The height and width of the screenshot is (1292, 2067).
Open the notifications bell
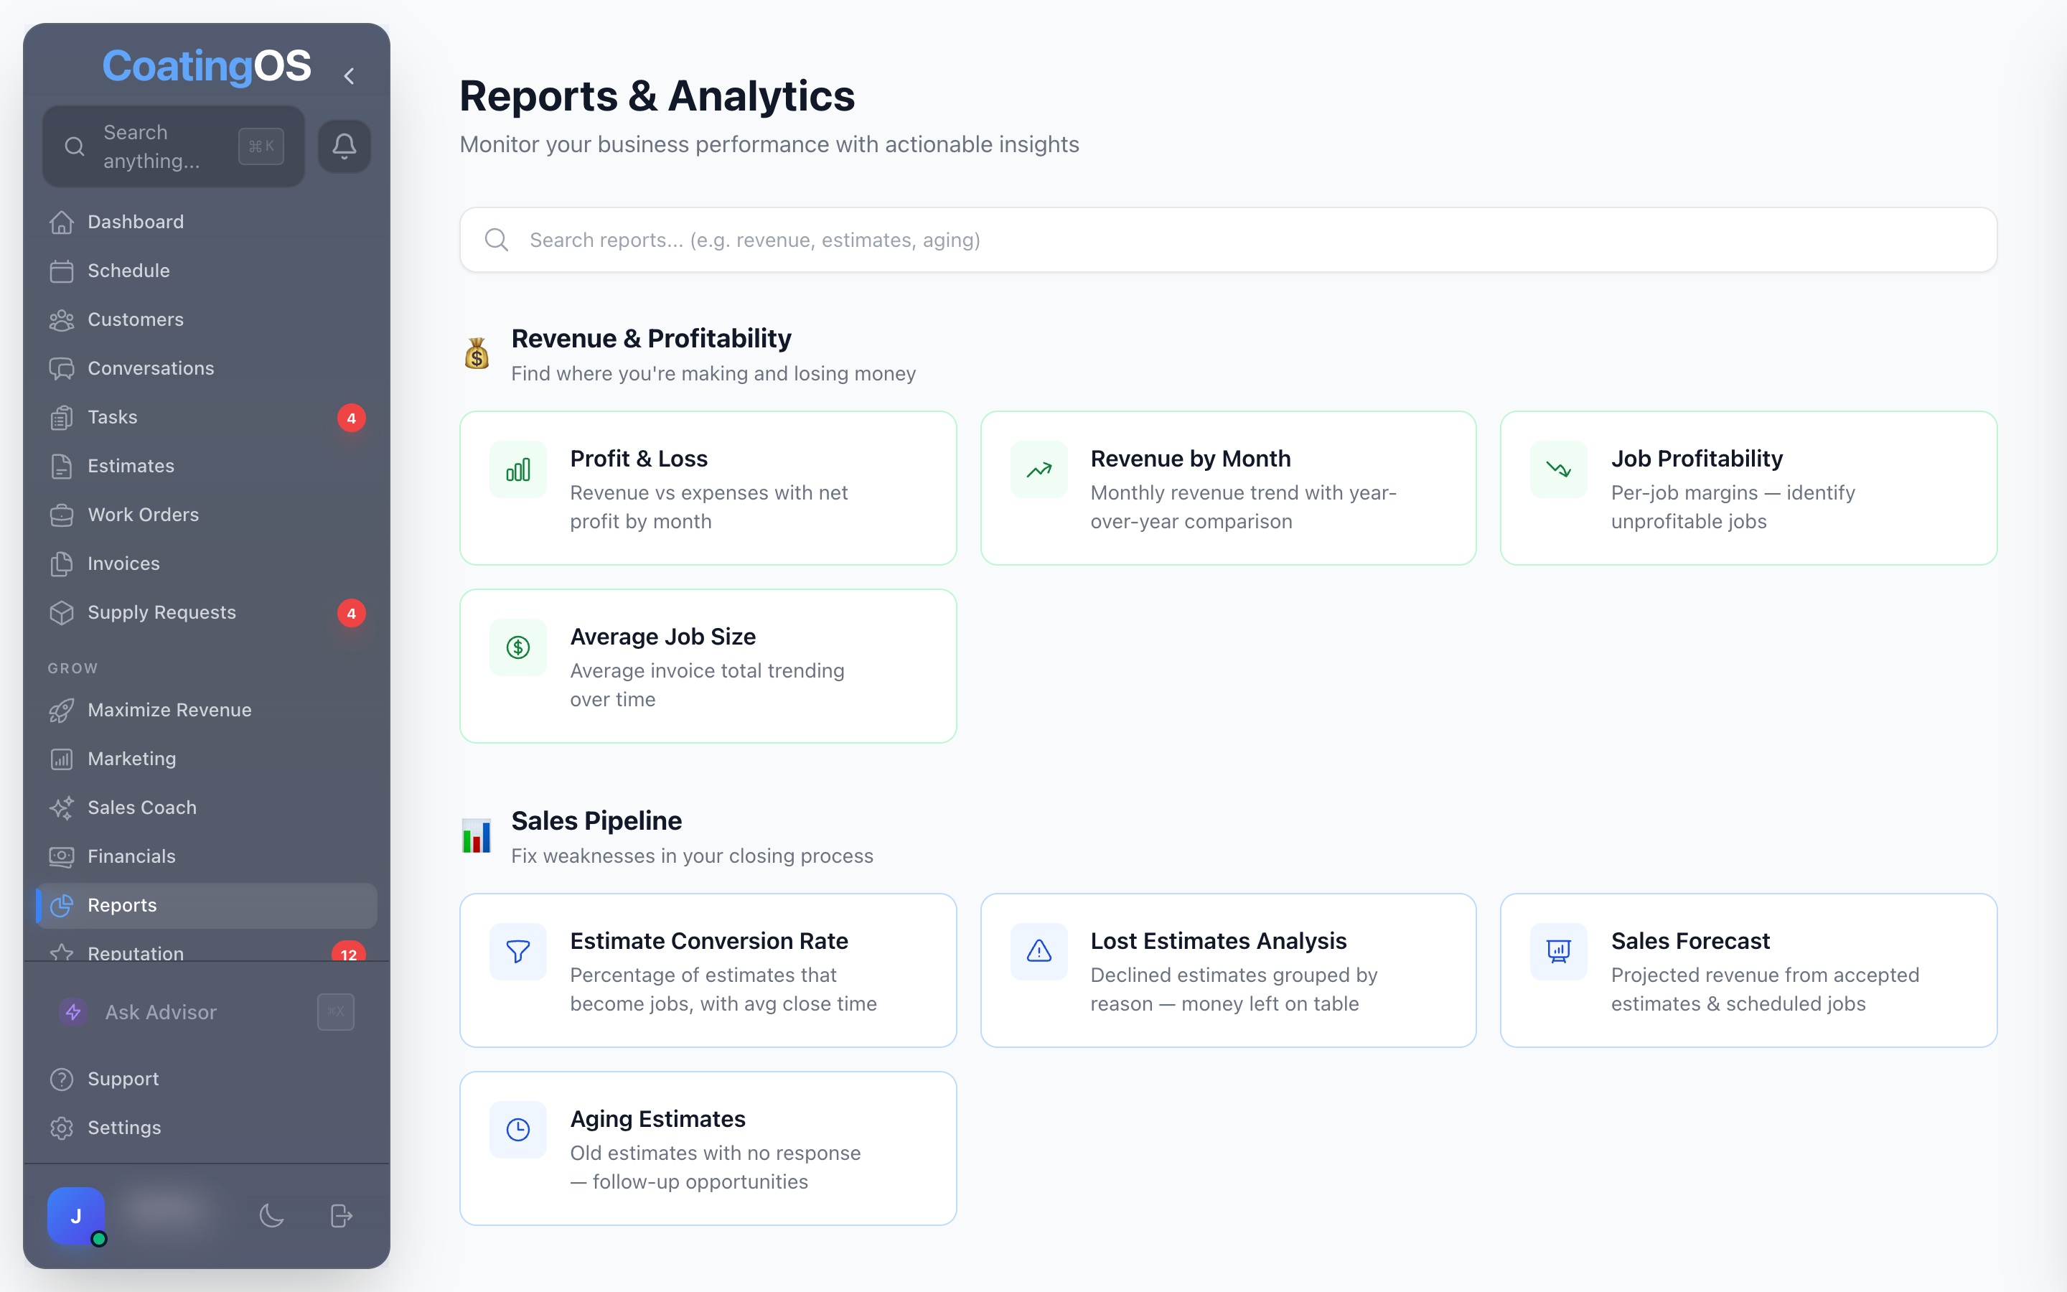[x=344, y=146]
